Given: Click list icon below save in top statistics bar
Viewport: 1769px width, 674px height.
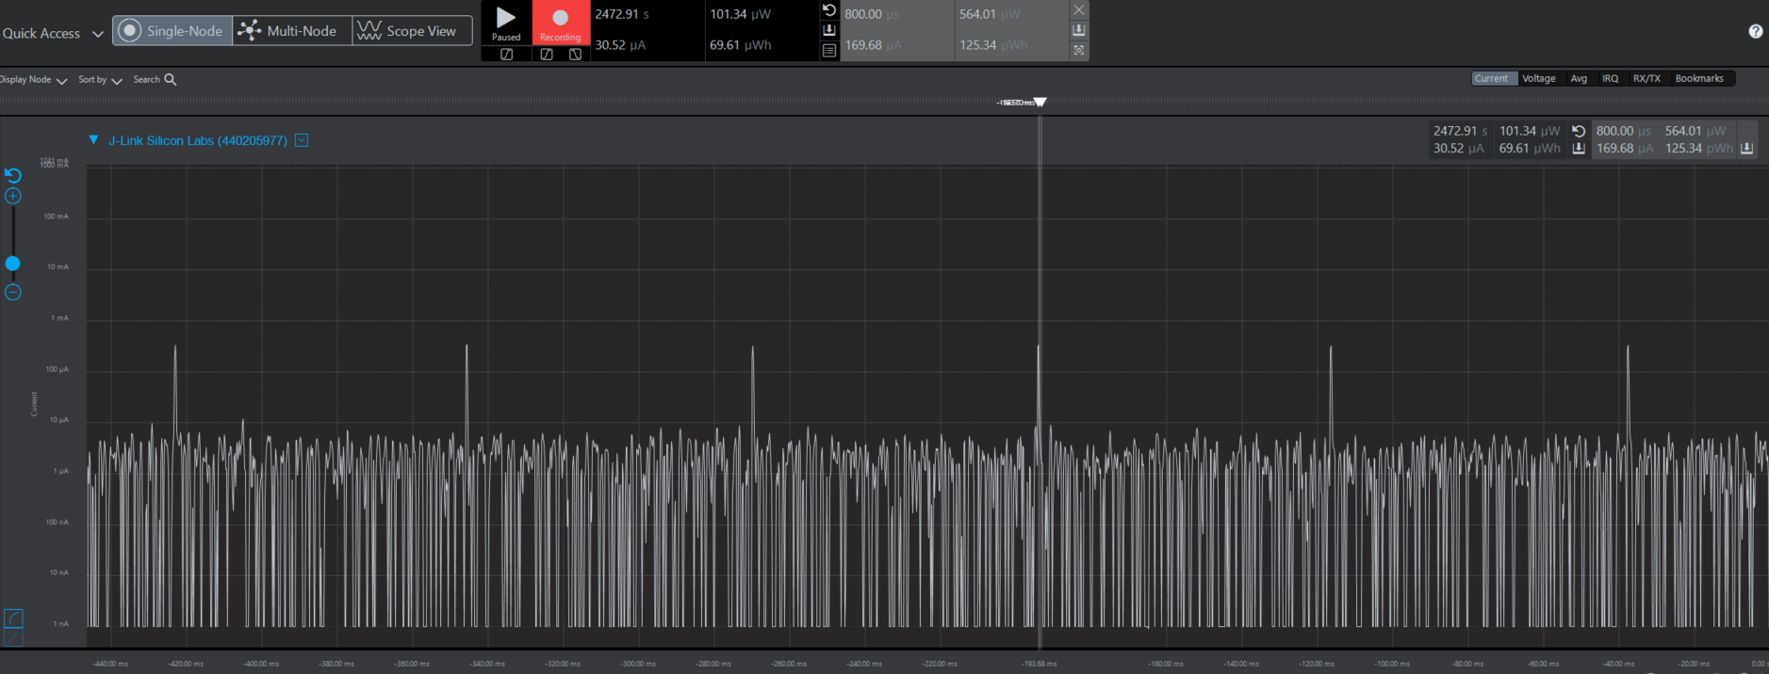Looking at the screenshot, I should pyautogui.click(x=829, y=51).
